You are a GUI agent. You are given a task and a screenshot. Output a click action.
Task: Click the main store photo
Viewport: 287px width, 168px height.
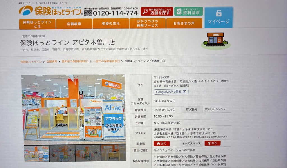coord(73,109)
